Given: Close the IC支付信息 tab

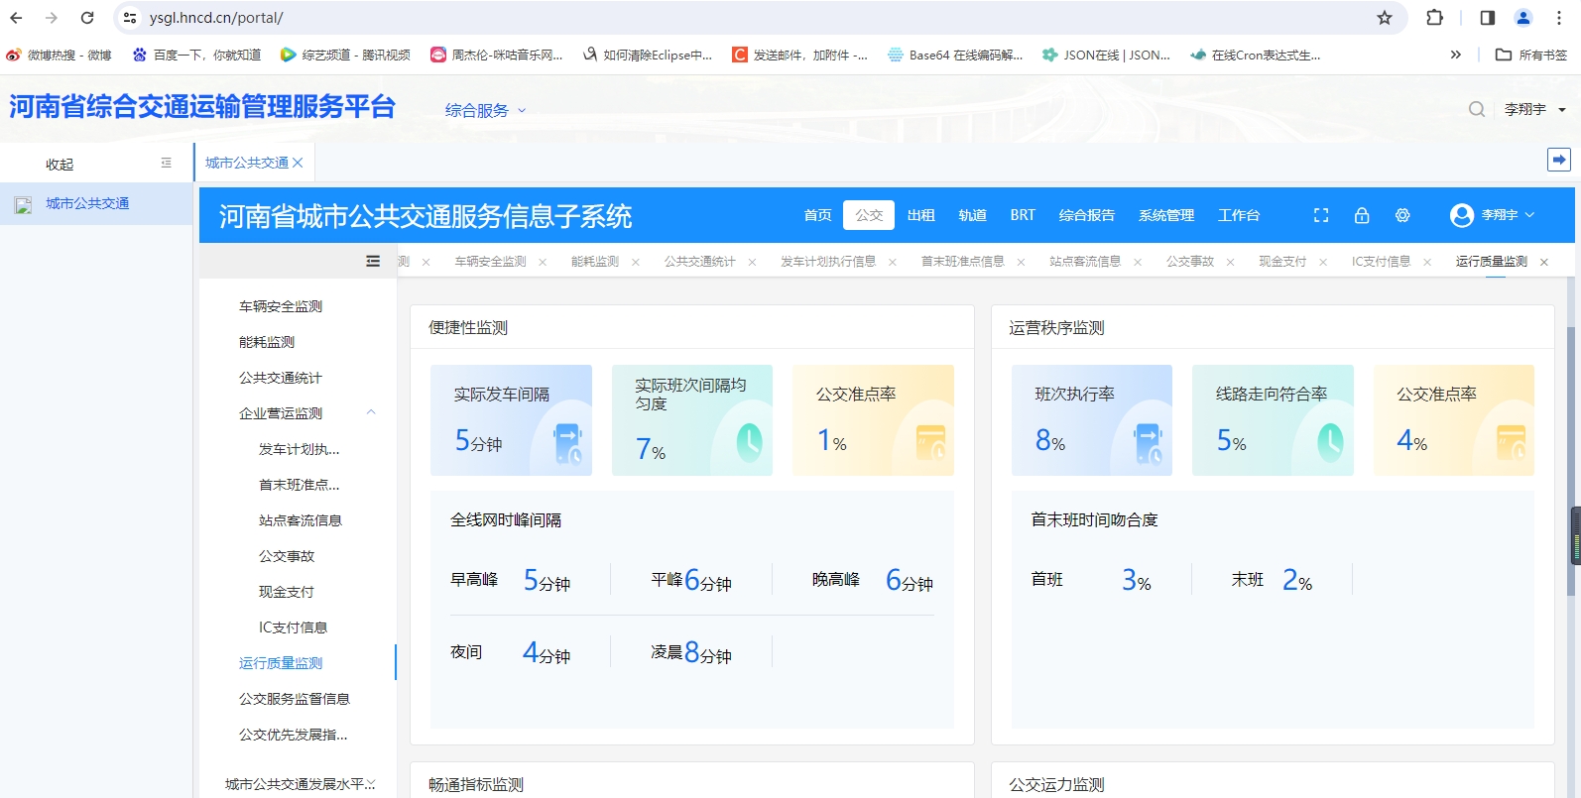Looking at the screenshot, I should [1427, 263].
